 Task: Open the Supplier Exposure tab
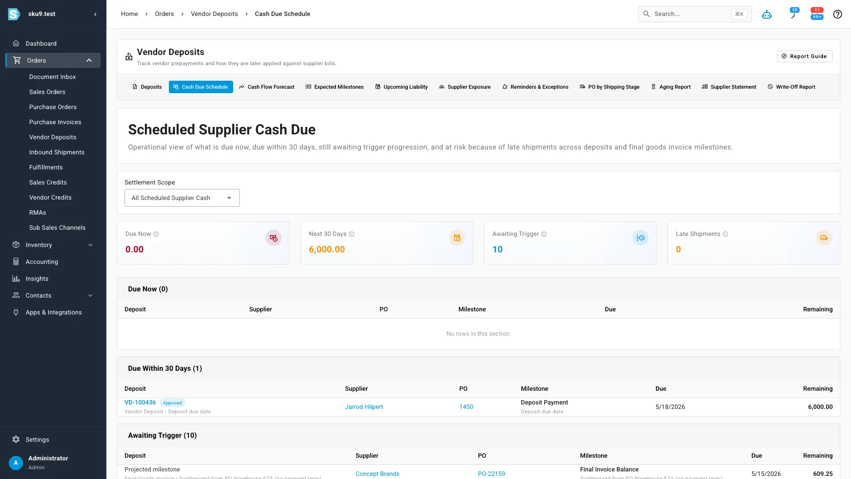pyautogui.click(x=465, y=87)
